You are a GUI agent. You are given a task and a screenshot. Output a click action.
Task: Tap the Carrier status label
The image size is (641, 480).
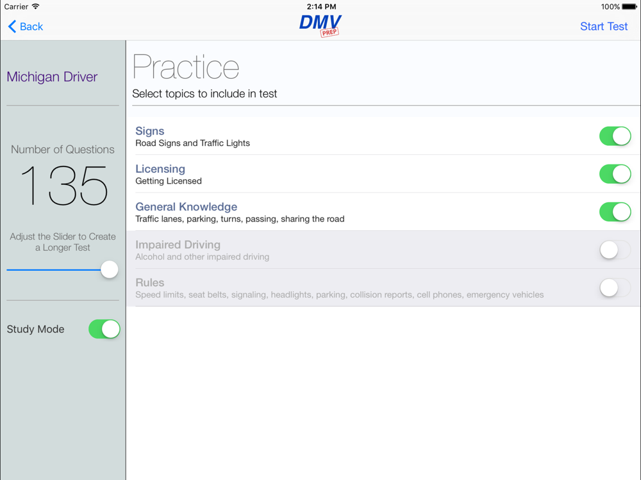click(17, 6)
